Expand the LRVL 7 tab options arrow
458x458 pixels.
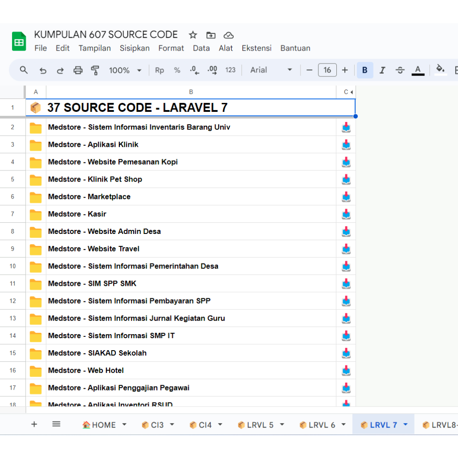coord(406,425)
